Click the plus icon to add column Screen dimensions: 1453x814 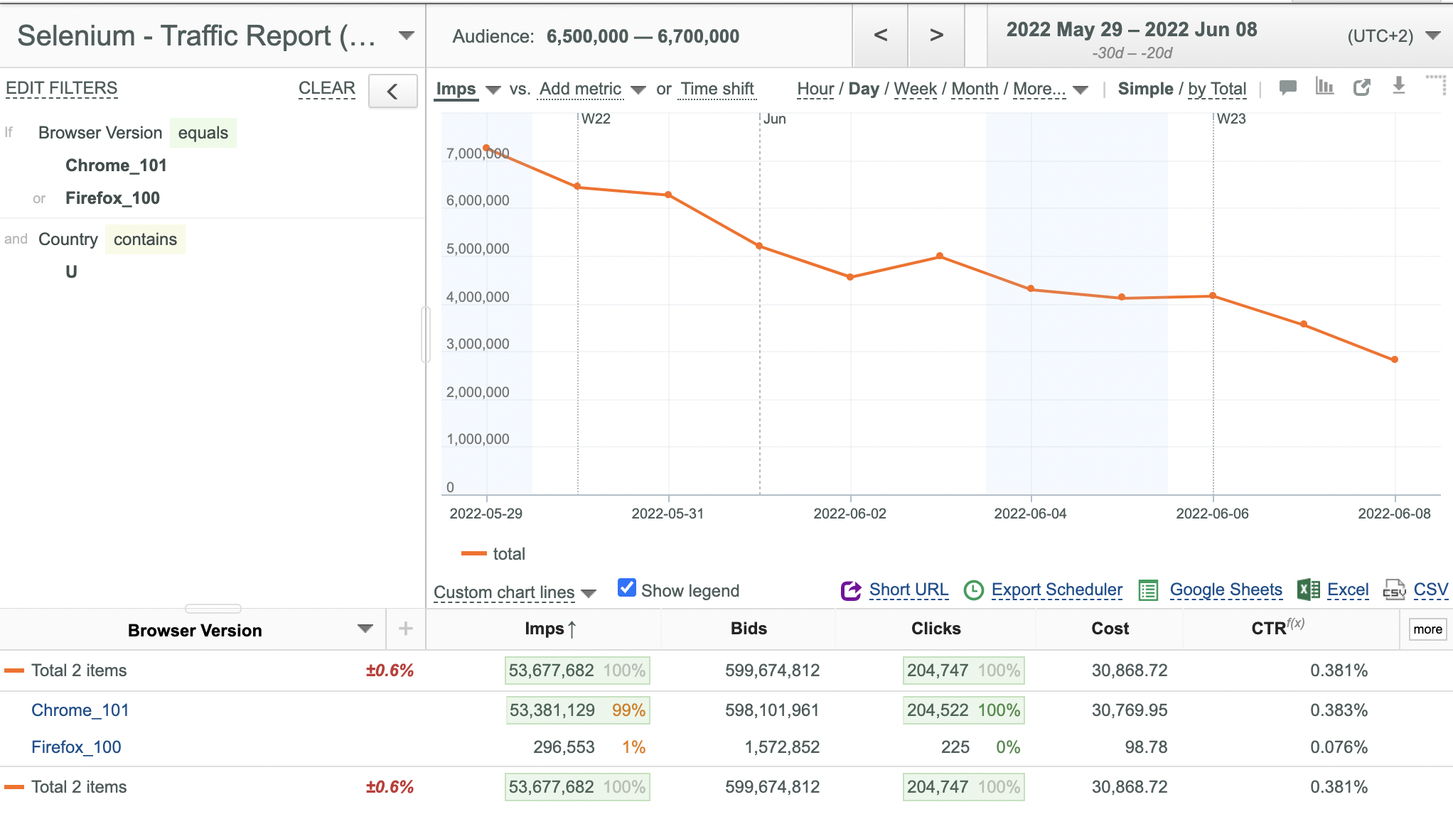(x=406, y=629)
